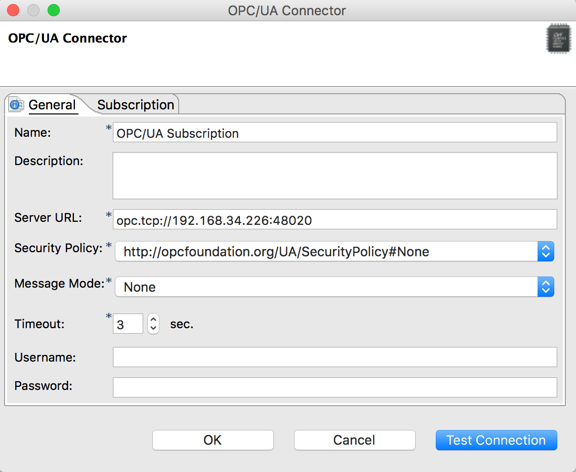Click the "Password:" label

44,385
